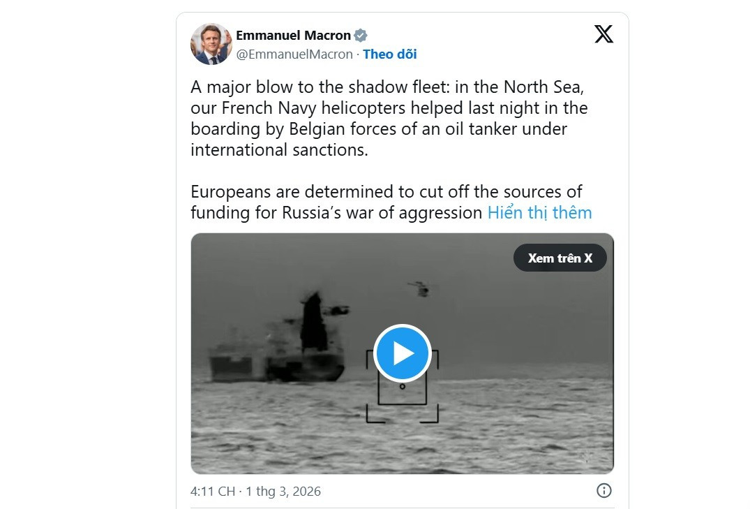
Task: Click the "Theo dõi" follow link
Action: tap(390, 54)
